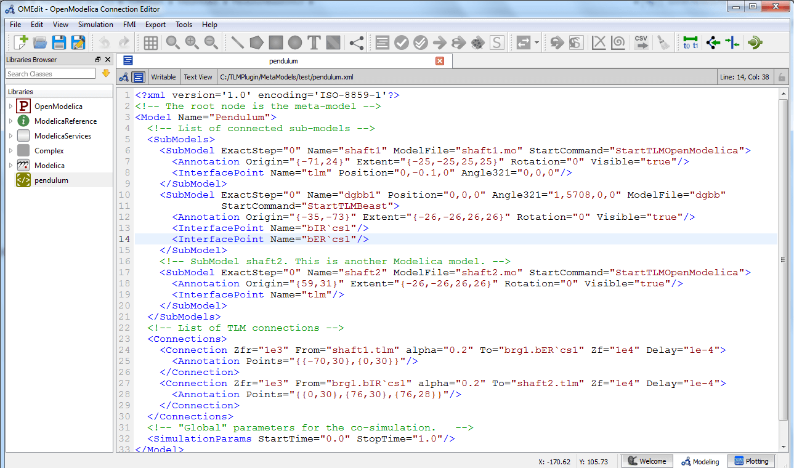The height and width of the screenshot is (468, 794).
Task: Switch to the Plotting perspective
Action: click(751, 461)
